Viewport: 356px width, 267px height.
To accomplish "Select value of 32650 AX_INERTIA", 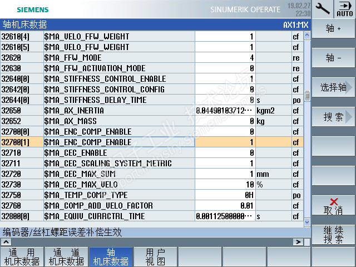I will point(225,111).
